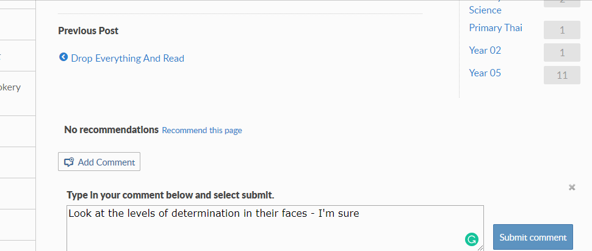
Task: Select the Year 05 category
Action: pos(485,73)
